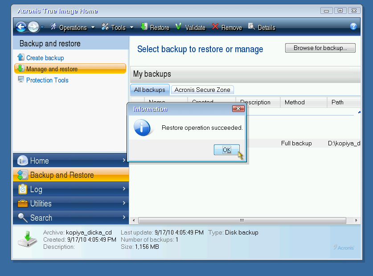Click the forward navigation arrow icon
The image size is (373, 276).
pos(33,27)
